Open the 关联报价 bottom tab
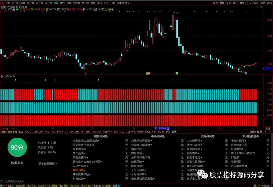 pos(10,185)
